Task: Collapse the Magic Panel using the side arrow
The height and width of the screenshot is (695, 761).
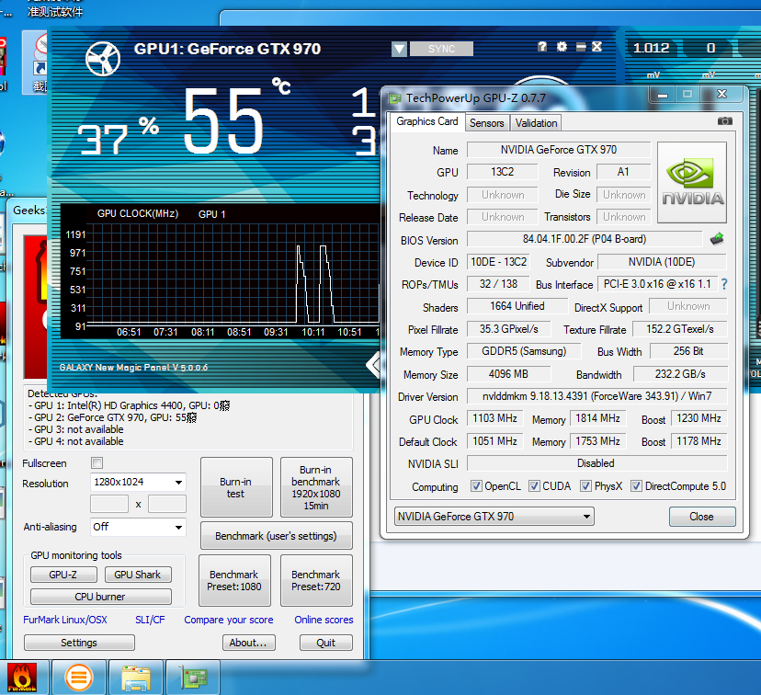Action: coord(372,365)
